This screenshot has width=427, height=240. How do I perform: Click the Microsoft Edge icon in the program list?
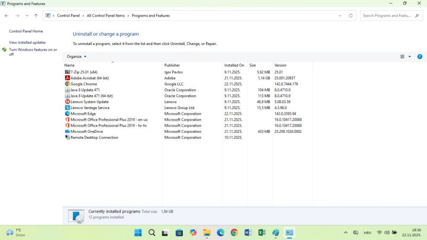(x=67, y=114)
